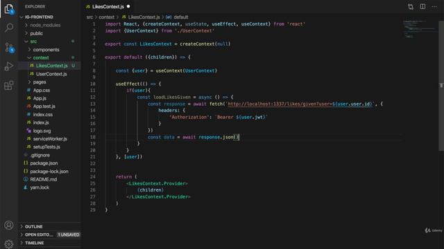Click opening LikesContext.Provider tag on line 25
444x249 pixels.
point(157,183)
